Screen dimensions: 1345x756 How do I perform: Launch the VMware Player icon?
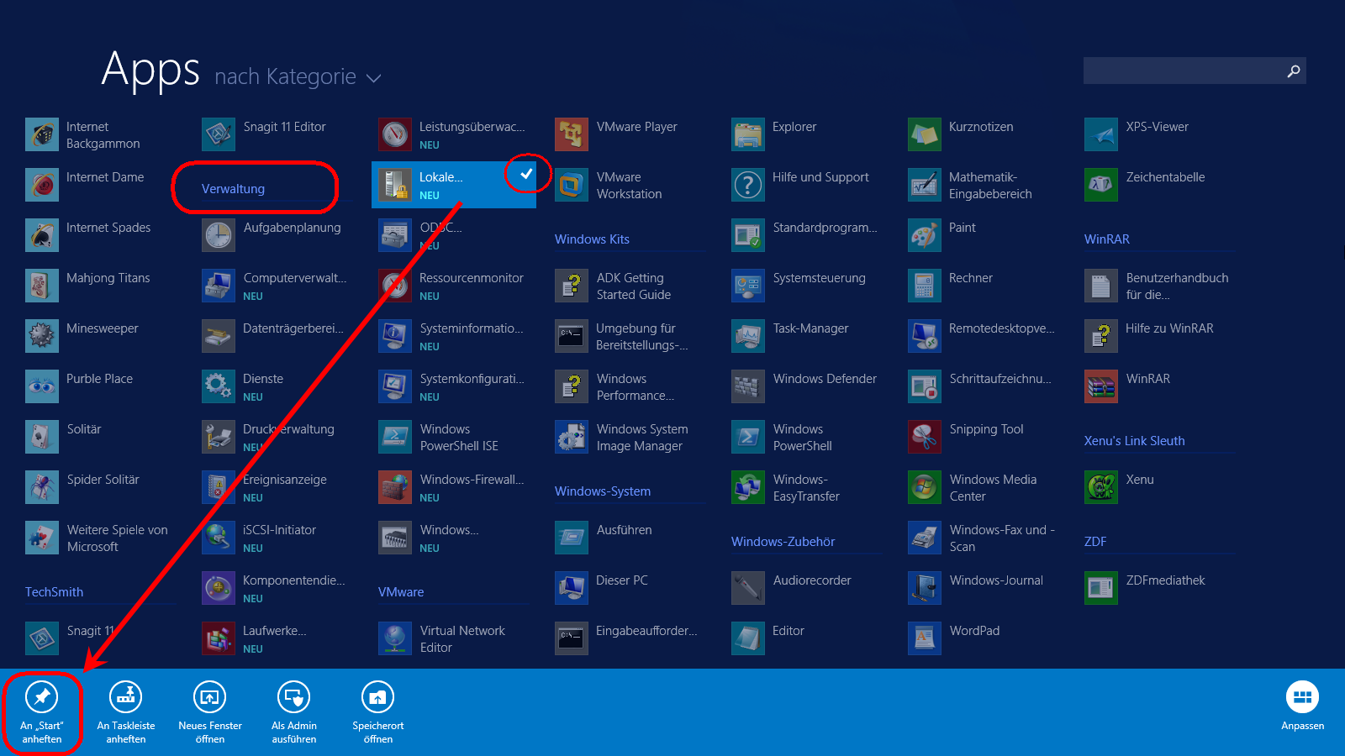572,134
